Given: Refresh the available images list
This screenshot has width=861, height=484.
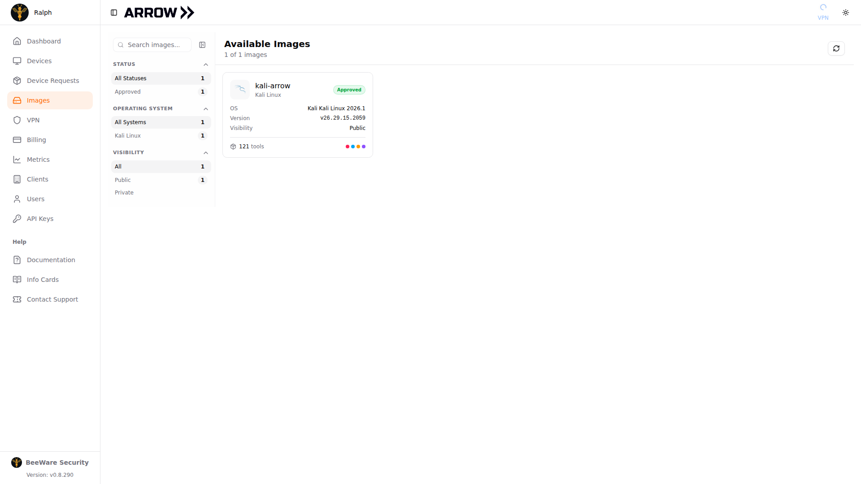Looking at the screenshot, I should pyautogui.click(x=836, y=48).
